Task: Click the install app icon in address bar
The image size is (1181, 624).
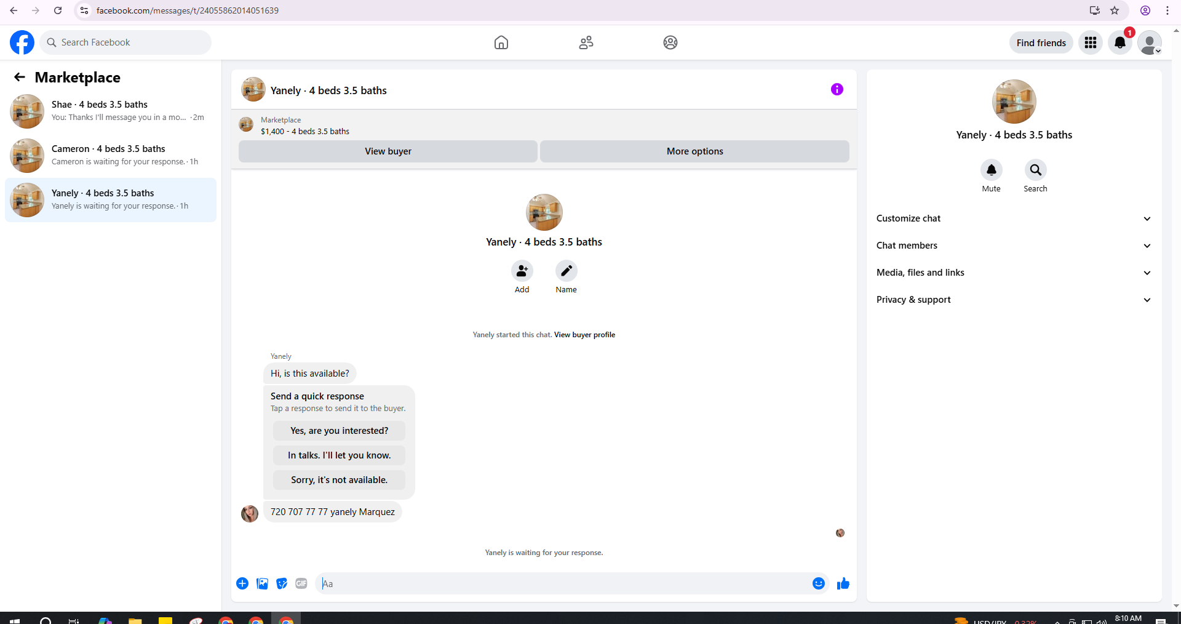Action: 1095,10
